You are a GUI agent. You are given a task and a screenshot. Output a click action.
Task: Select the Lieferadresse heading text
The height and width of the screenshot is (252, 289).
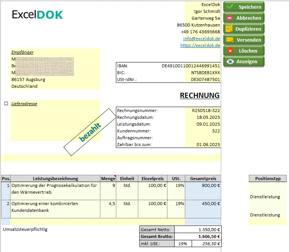(x=24, y=104)
